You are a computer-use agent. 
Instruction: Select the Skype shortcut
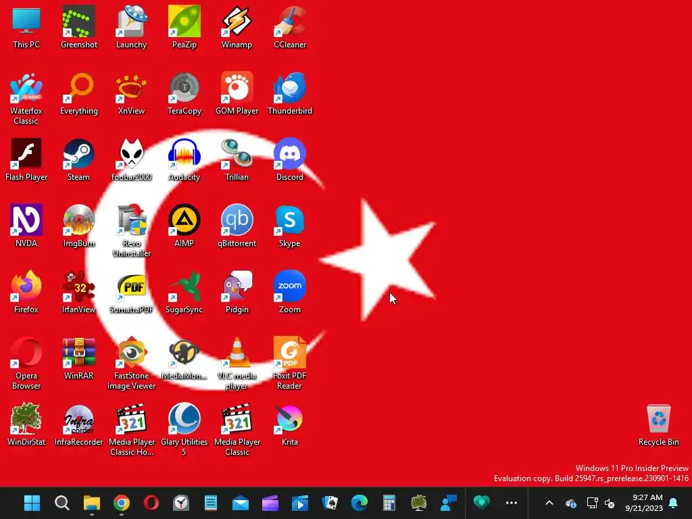(x=289, y=226)
